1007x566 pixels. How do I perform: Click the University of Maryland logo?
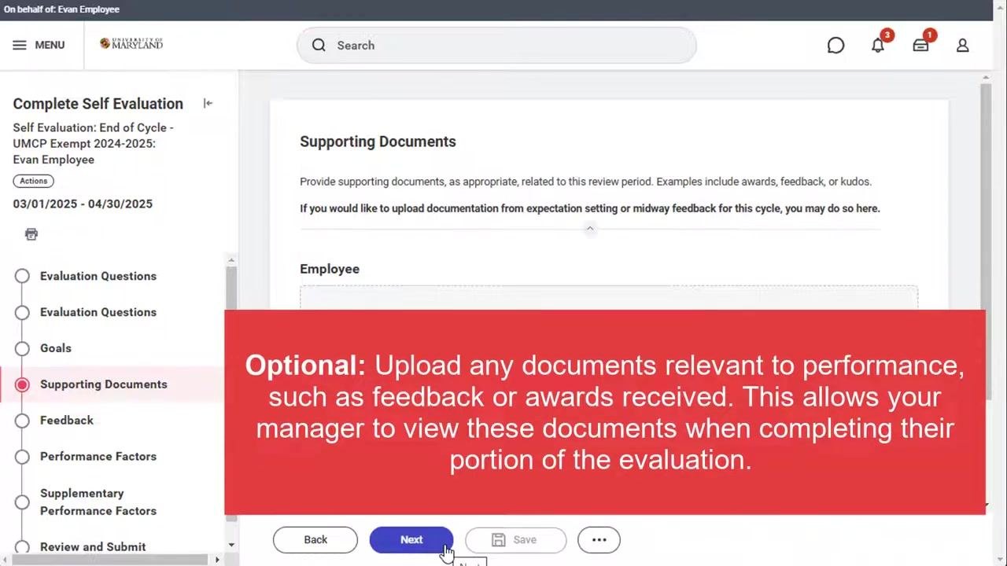131,44
